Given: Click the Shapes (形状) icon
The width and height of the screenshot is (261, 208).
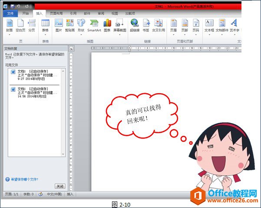Looking at the screenshot, I should point(81,23).
